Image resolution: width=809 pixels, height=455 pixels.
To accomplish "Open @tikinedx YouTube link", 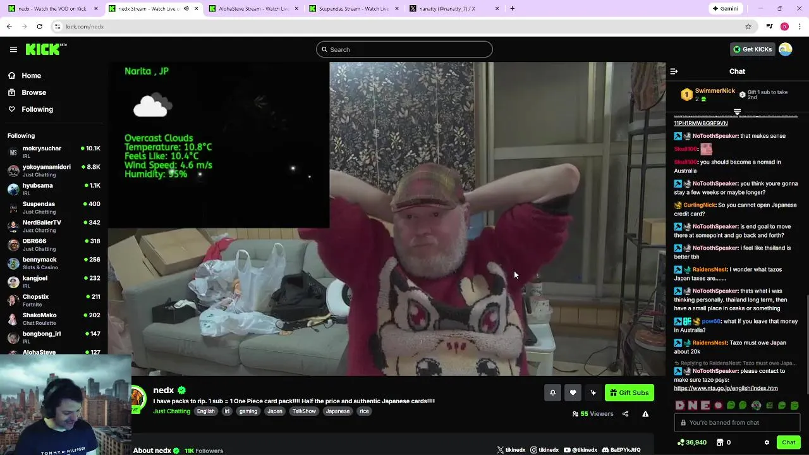I will point(580,450).
